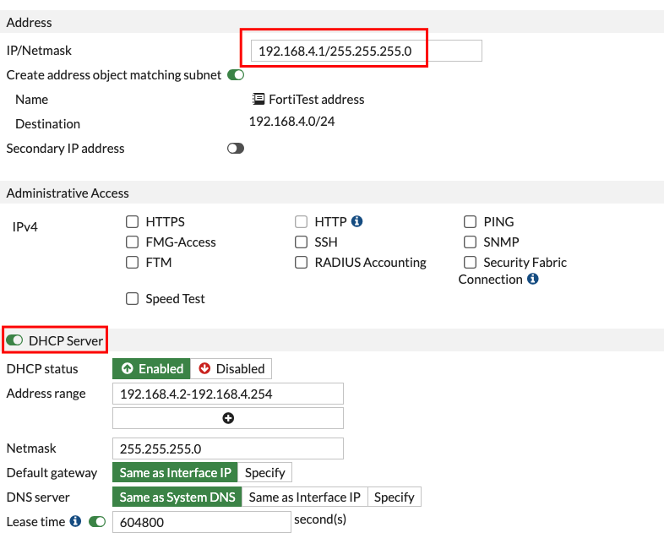Tick the SSH checkbox
This screenshot has height=549, width=664.
301,242
